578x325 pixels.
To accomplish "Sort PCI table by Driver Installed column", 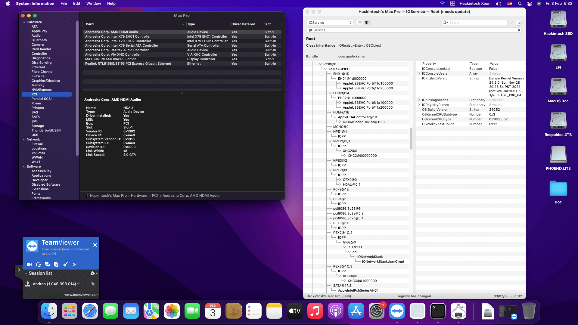I will 247,24.
